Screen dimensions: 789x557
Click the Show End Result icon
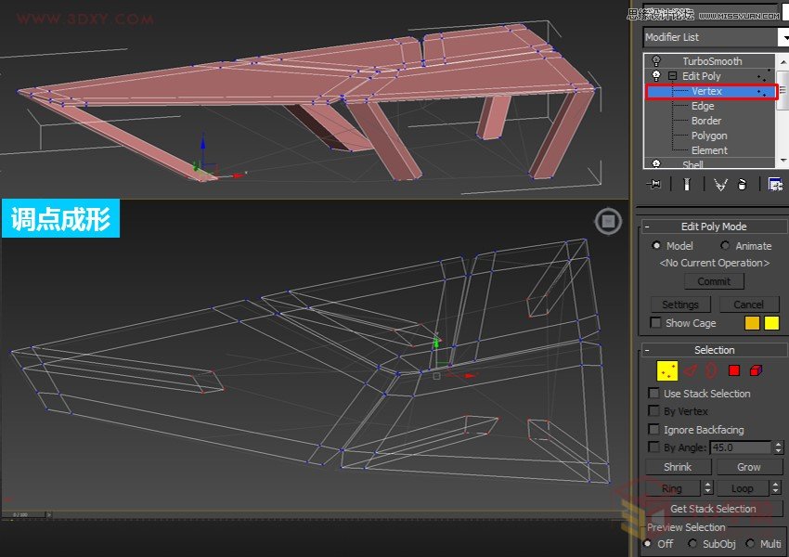pyautogui.click(x=686, y=184)
